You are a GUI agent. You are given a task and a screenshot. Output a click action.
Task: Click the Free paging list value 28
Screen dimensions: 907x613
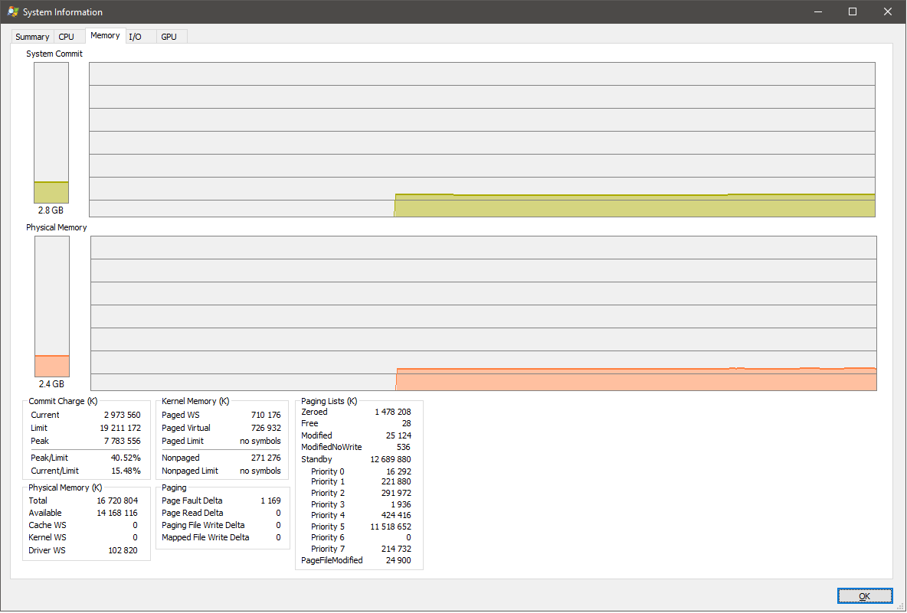click(x=406, y=423)
